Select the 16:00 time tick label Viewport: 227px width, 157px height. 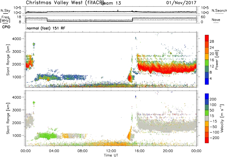[139, 151]
